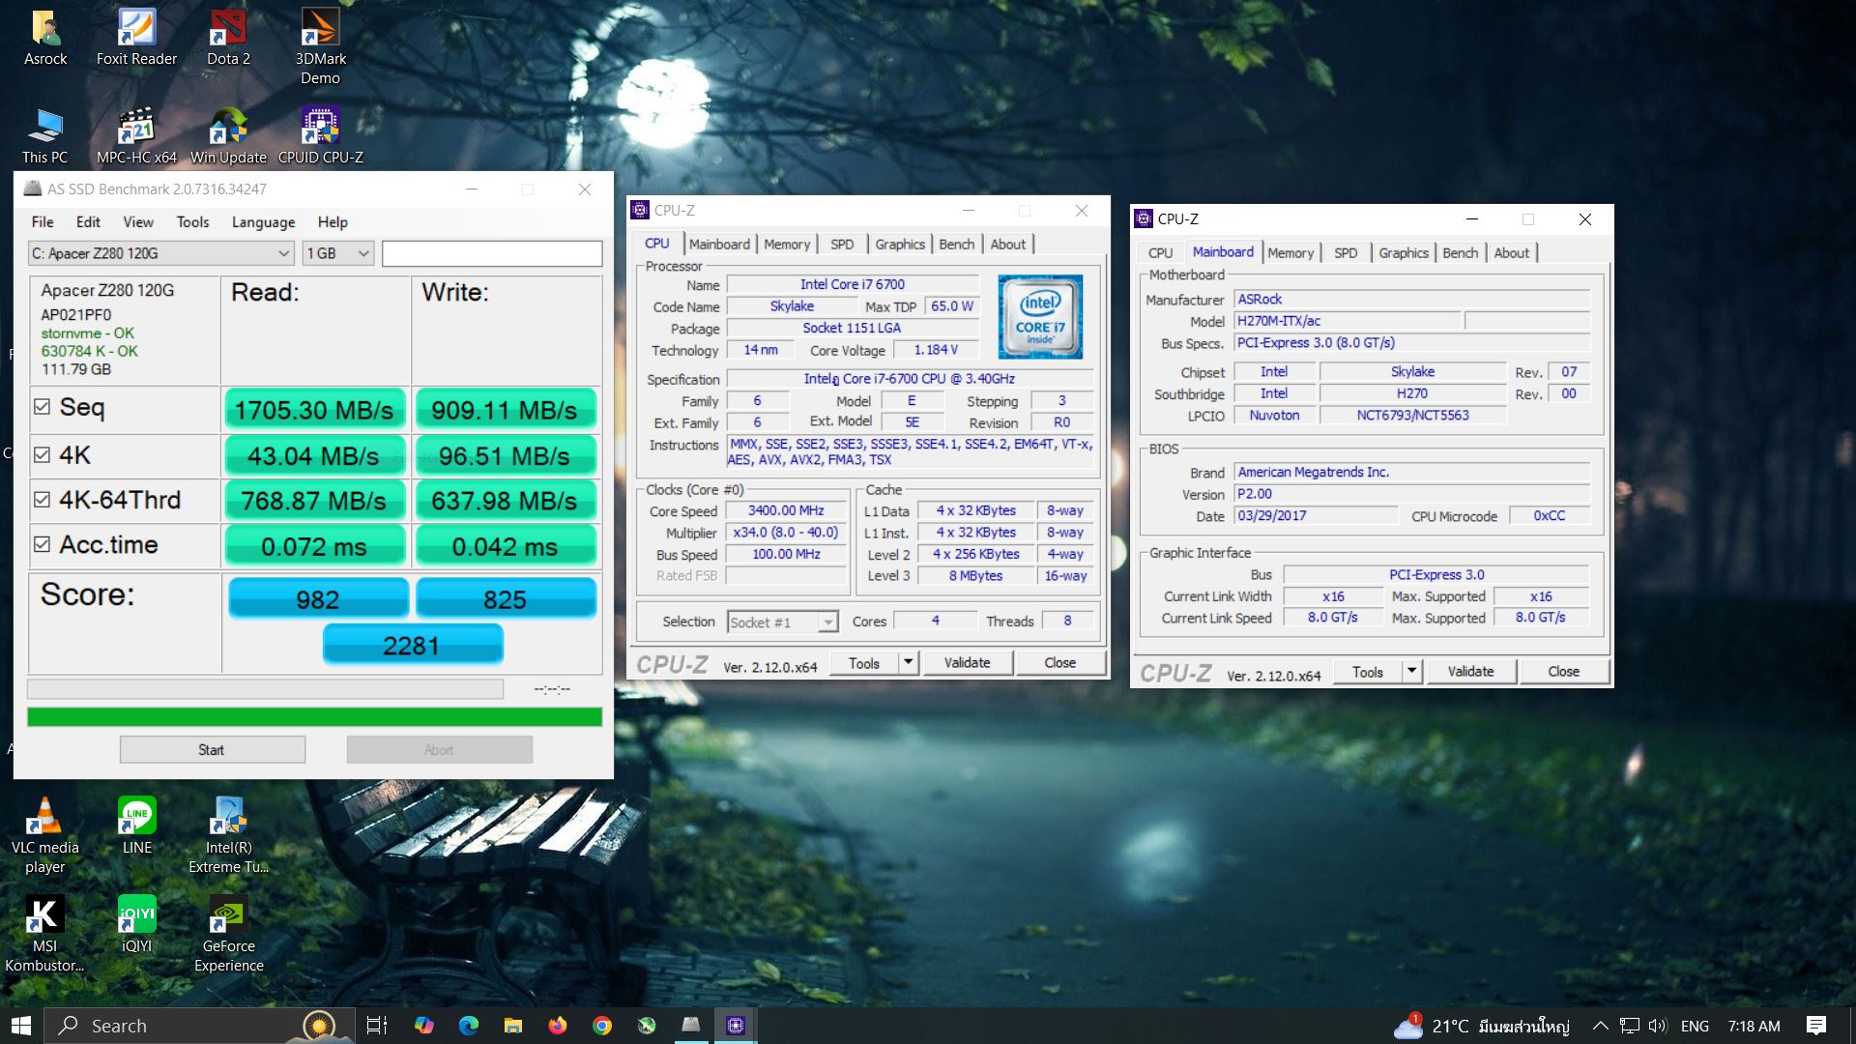
Task: Select CPU-Z taskbar button
Action: tap(736, 1026)
